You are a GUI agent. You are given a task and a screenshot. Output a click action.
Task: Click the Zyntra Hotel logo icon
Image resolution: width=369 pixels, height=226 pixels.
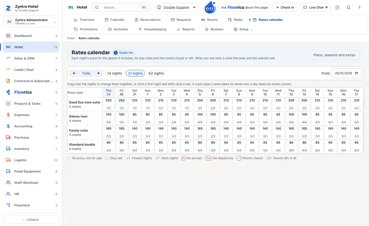(8, 8)
